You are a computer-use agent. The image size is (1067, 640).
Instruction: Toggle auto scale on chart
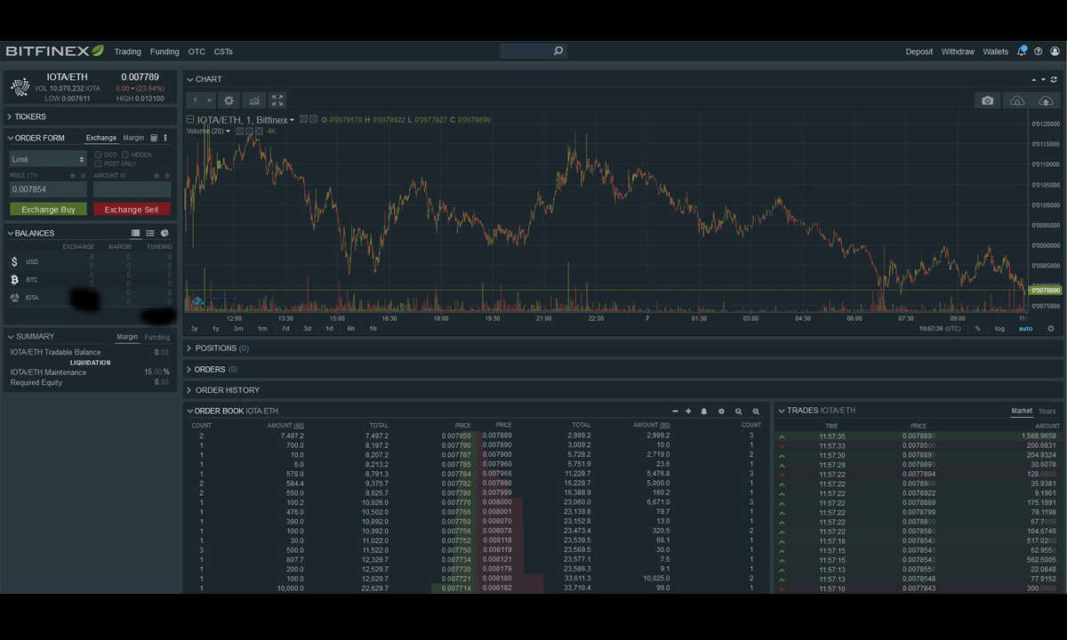[x=1025, y=329]
